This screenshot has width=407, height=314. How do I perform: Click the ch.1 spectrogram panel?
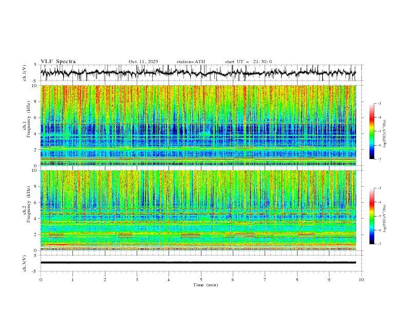pyautogui.click(x=198, y=125)
